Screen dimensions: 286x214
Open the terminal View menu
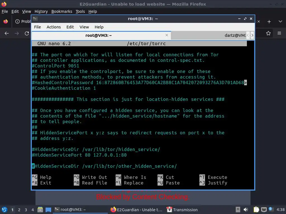click(x=84, y=27)
